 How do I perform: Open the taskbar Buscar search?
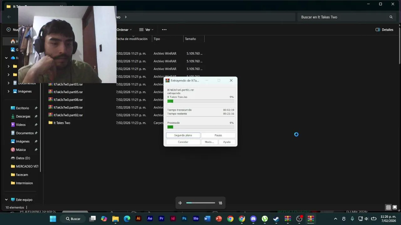point(73,219)
